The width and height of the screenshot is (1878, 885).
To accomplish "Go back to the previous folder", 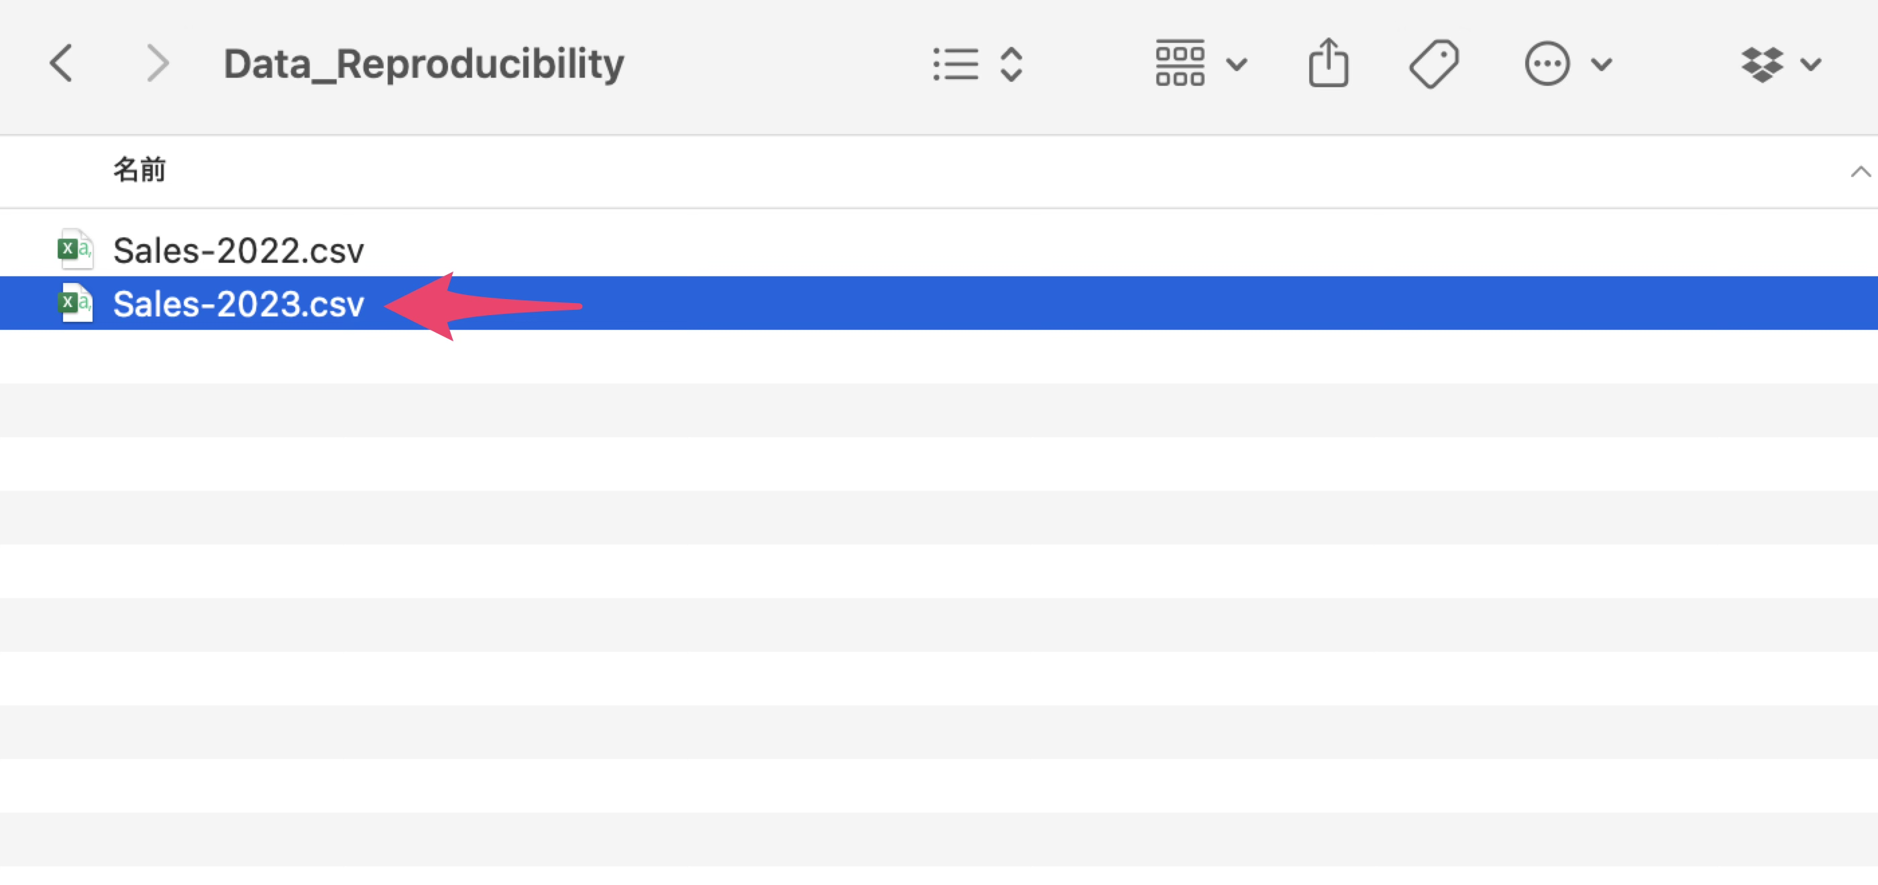I will pos(61,64).
